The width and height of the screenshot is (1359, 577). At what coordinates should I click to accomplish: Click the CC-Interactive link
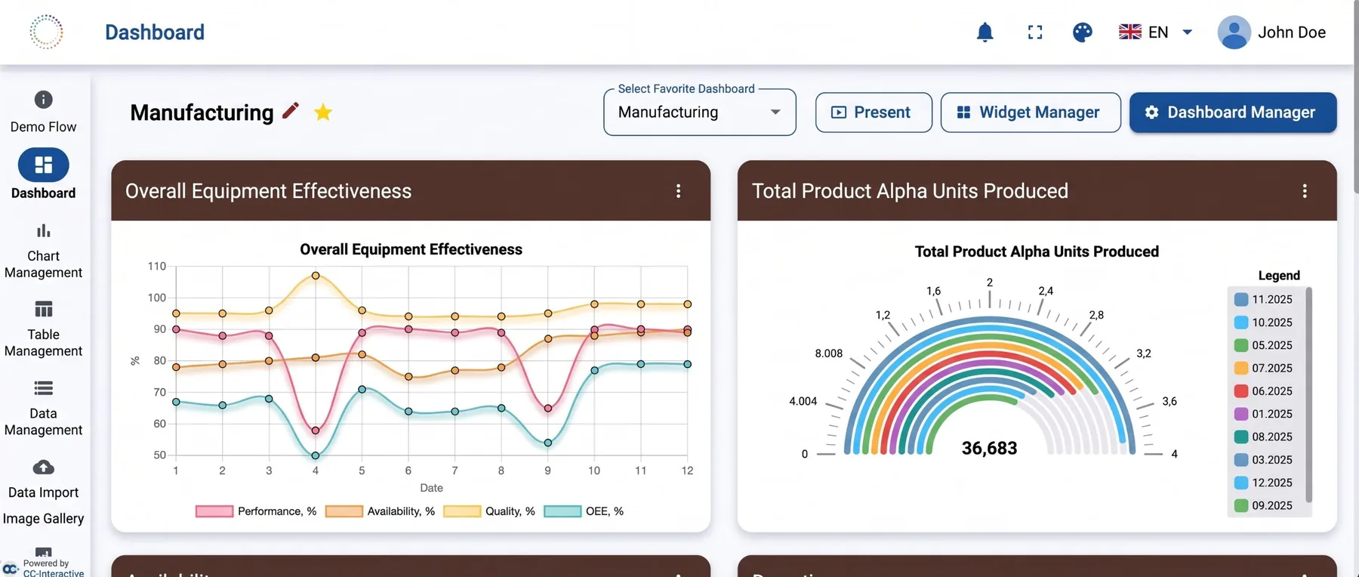click(54, 573)
